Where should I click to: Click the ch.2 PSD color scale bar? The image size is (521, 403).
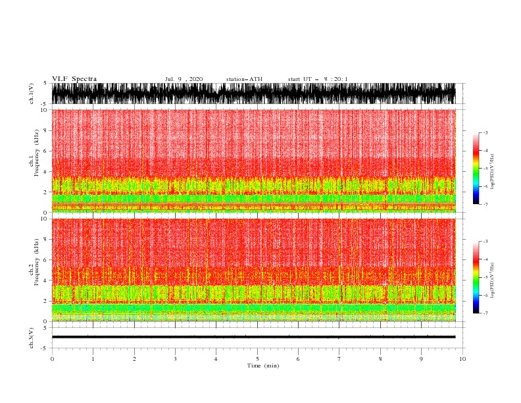pos(476,277)
